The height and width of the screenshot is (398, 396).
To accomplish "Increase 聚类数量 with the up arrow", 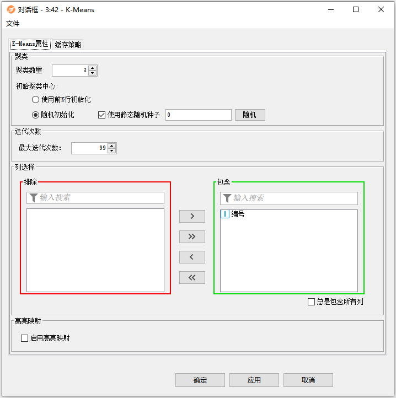I will (93, 68).
